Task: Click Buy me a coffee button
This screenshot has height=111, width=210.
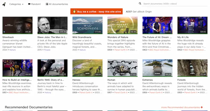Action: [96, 12]
